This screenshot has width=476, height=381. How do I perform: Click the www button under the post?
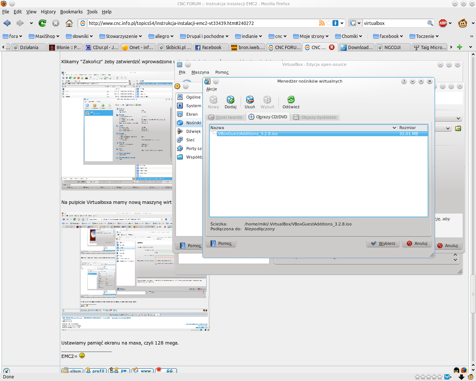tap(142, 371)
